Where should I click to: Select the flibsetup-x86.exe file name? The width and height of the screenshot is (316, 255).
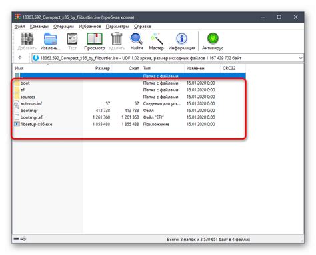(36, 124)
